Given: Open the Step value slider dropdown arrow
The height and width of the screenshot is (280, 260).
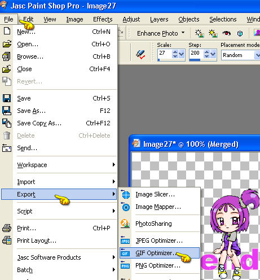Looking at the screenshot, I should [213, 54].
